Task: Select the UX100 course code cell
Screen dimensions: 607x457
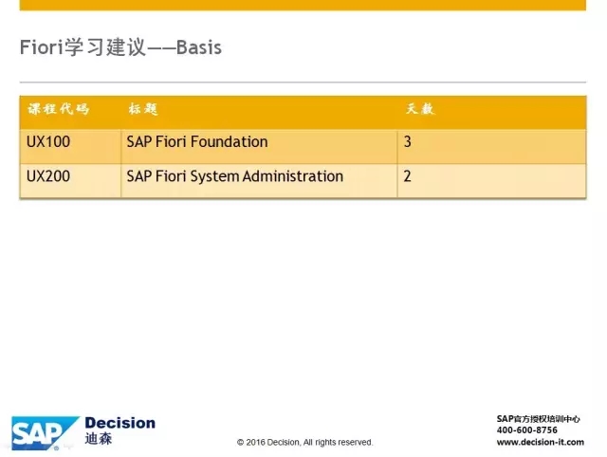Action: tap(70, 146)
